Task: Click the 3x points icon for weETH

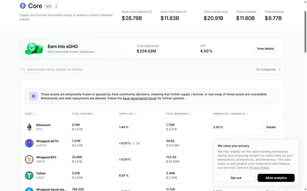Action: 134,143
